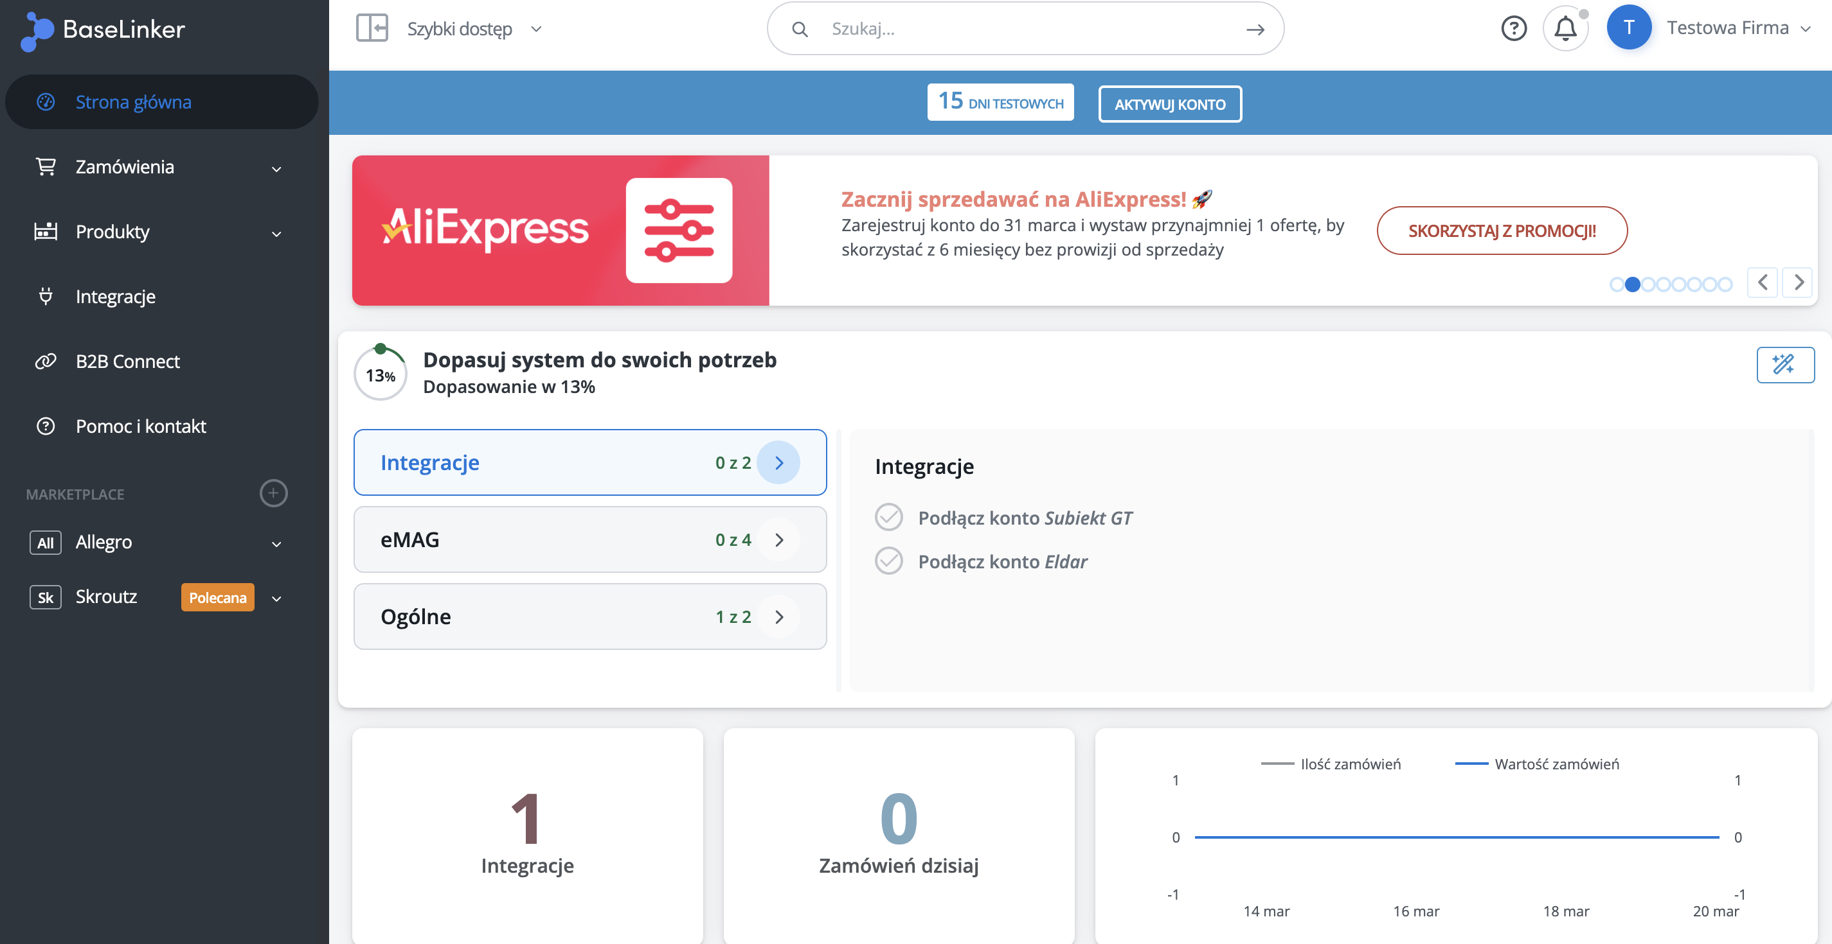Open 'Zacznij sprzedawać na AliExpress!' headline
1832x944 pixels.
coord(1026,200)
